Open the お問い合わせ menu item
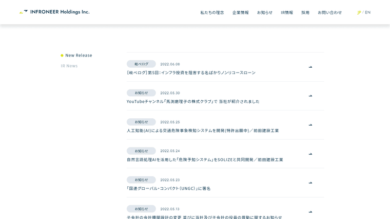The width and height of the screenshot is (390, 219). click(x=330, y=13)
